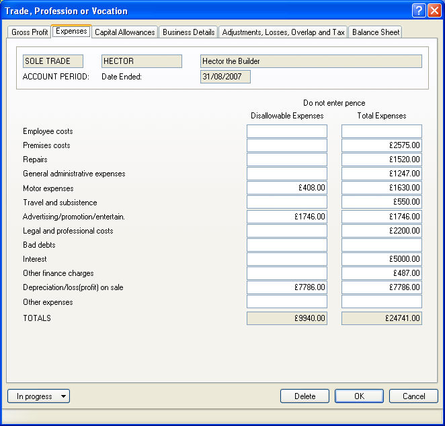Image resolution: width=445 pixels, height=426 pixels.
Task: Click the Bad debts disallowable expenses field
Action: point(286,245)
